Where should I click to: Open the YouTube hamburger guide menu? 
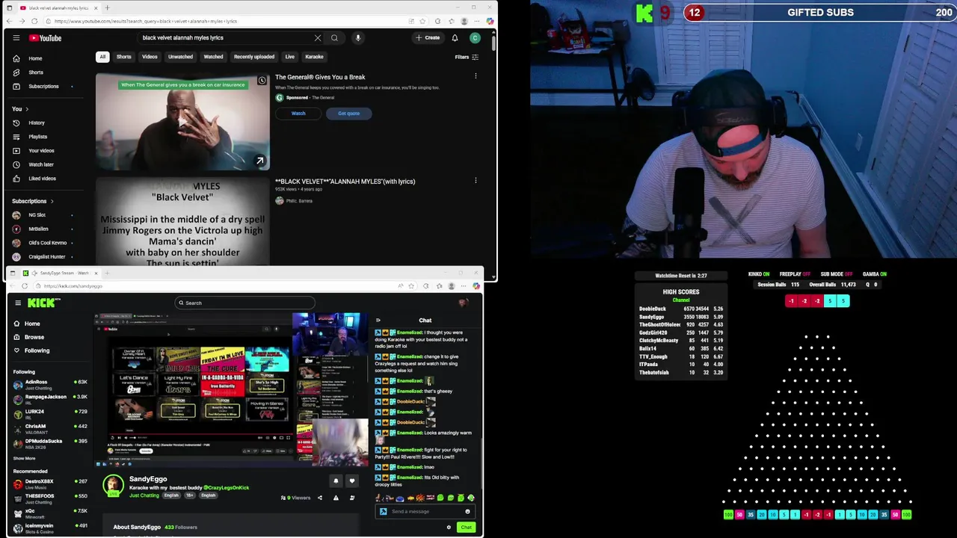point(16,38)
